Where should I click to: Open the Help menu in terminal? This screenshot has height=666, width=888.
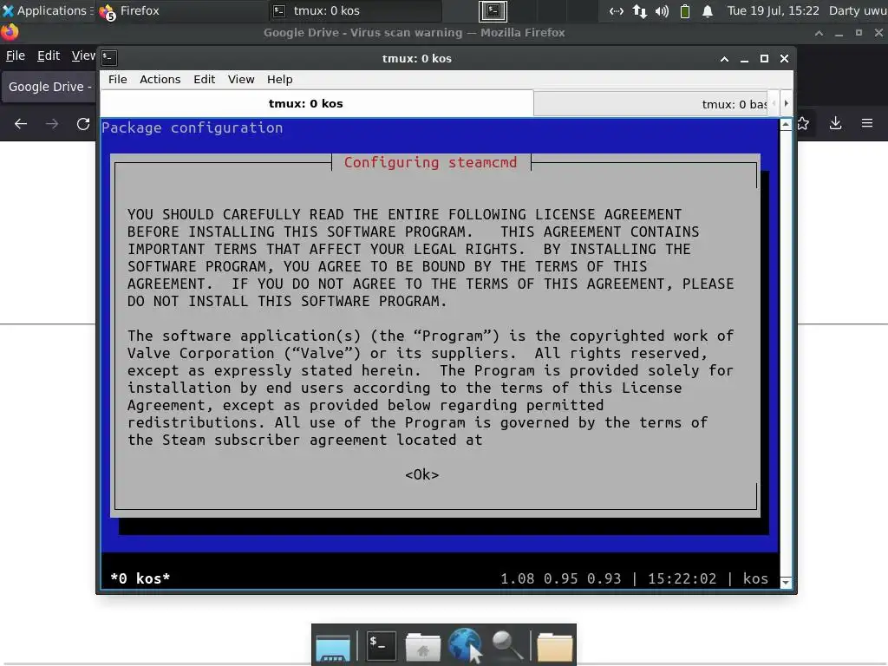(x=280, y=79)
